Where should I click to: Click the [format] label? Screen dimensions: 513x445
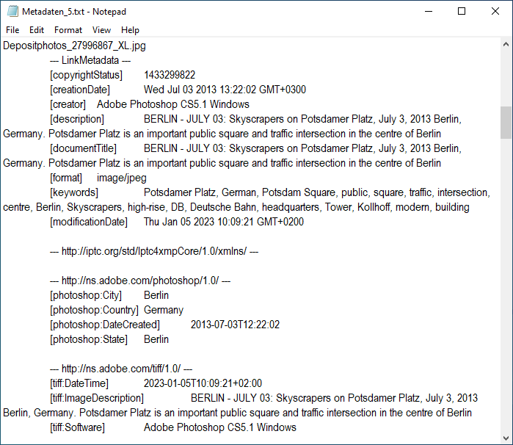[66, 178]
